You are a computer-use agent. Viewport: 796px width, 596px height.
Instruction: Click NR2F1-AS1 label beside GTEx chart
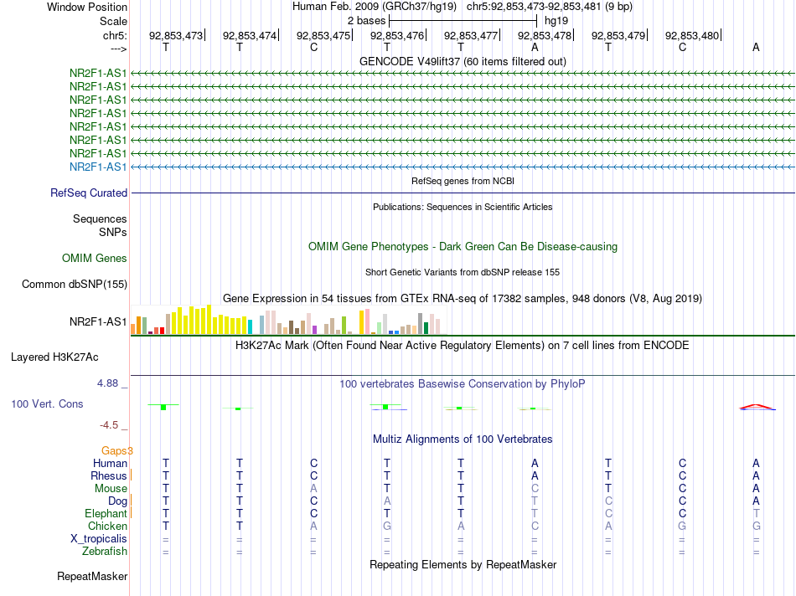(x=98, y=321)
